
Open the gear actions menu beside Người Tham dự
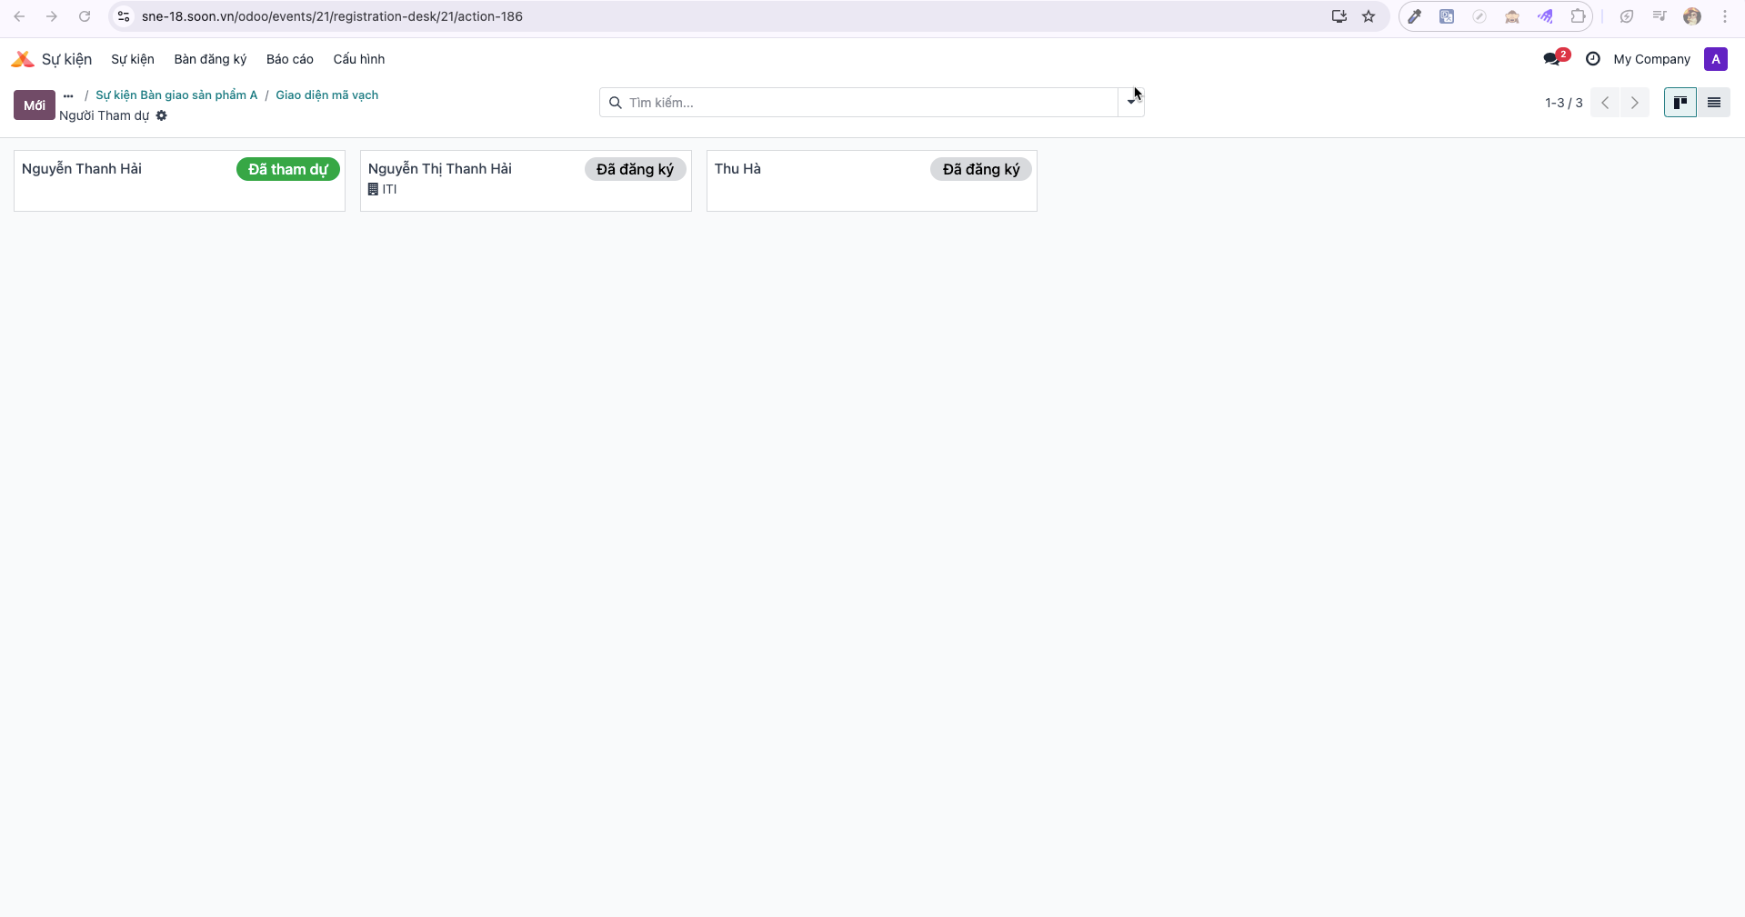[x=161, y=115]
